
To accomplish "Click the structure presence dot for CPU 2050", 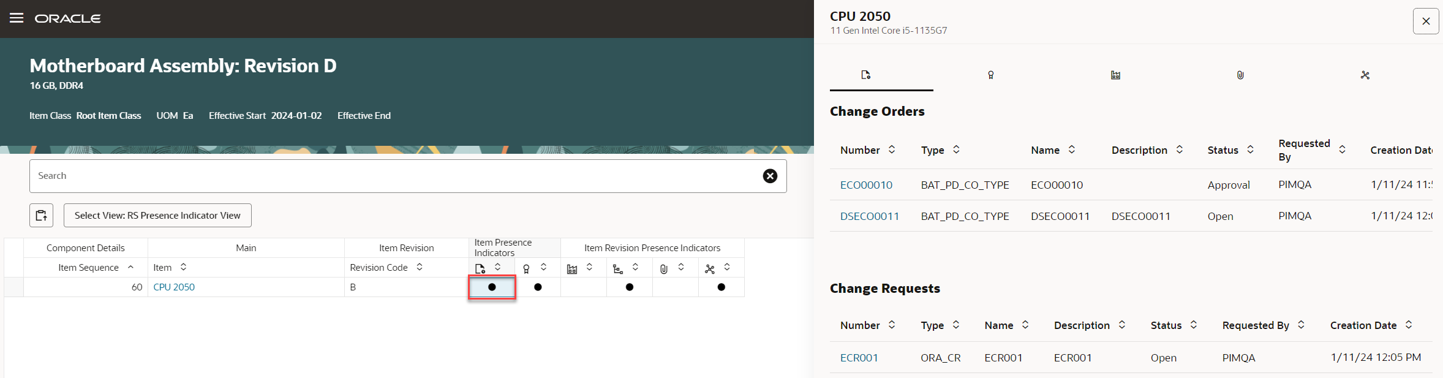I will (630, 287).
